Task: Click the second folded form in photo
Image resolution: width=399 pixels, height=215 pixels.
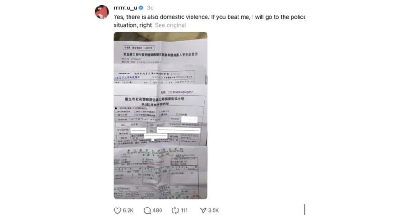Action: coord(160,74)
